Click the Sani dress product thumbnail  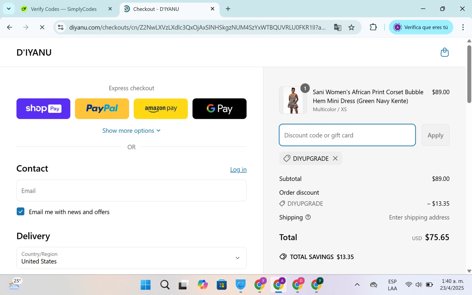click(x=293, y=100)
